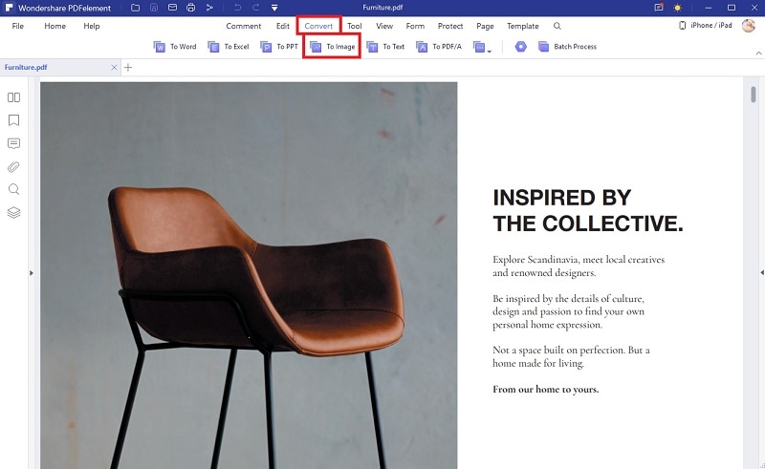This screenshot has height=469, width=765.
Task: Switch to the Tool tab
Action: pyautogui.click(x=355, y=26)
